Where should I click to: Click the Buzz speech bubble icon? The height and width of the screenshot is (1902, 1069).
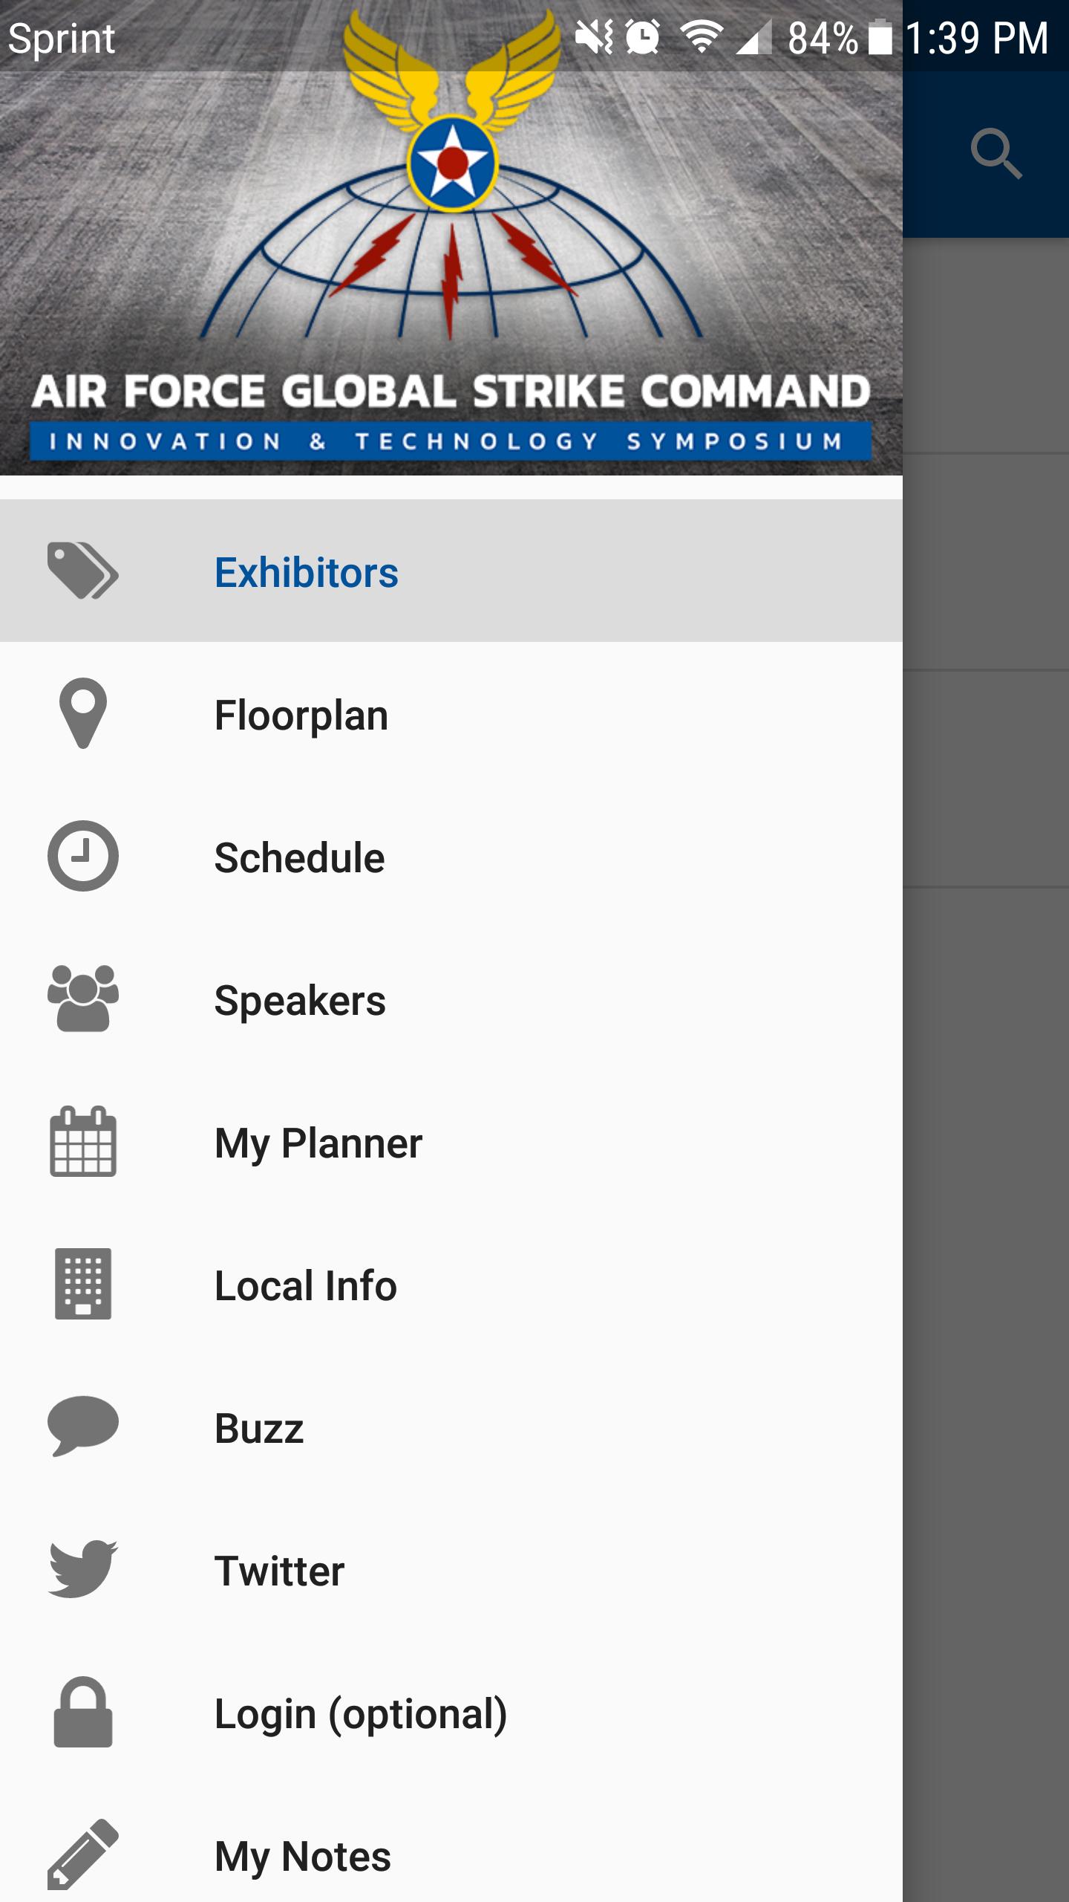[x=82, y=1426]
